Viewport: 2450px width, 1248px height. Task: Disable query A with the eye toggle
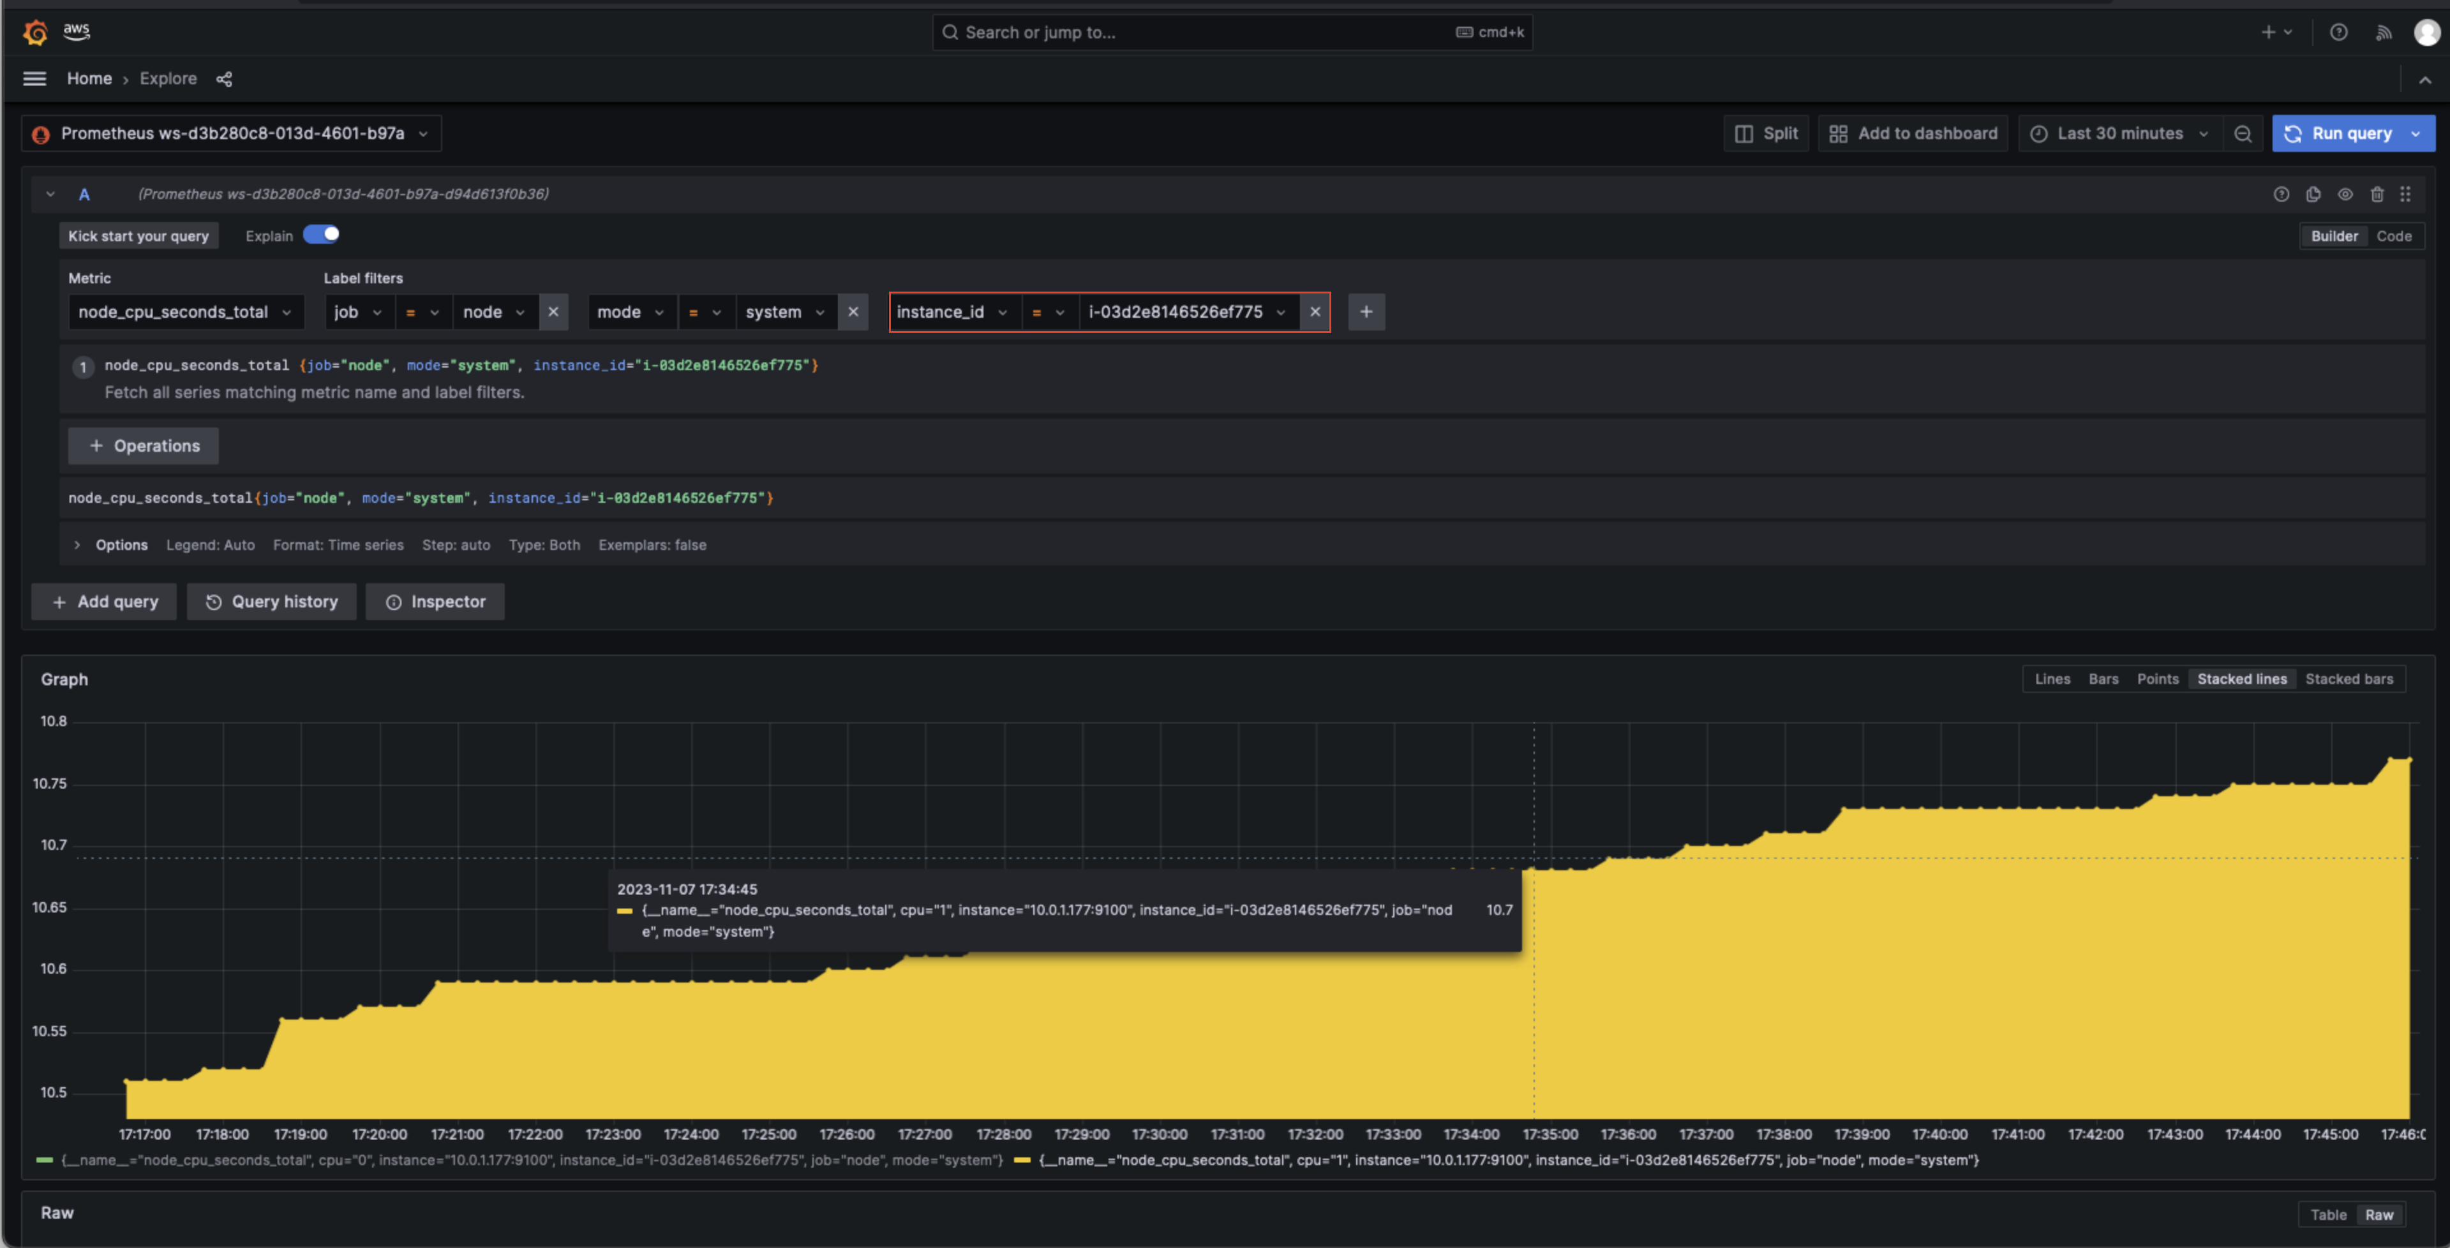2345,194
